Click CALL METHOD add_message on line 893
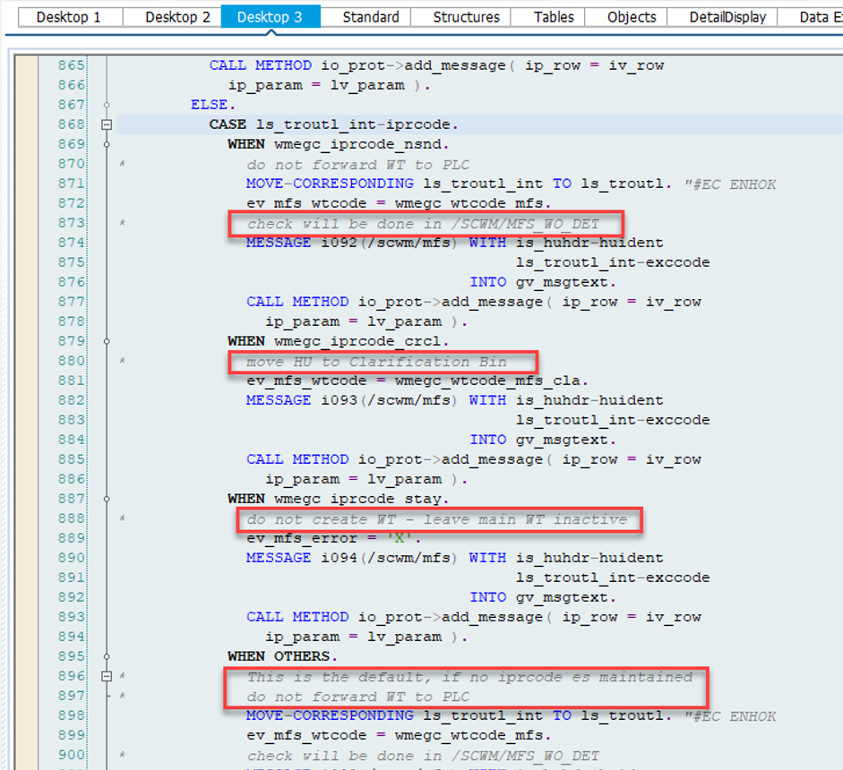843x770 pixels. click(x=473, y=617)
